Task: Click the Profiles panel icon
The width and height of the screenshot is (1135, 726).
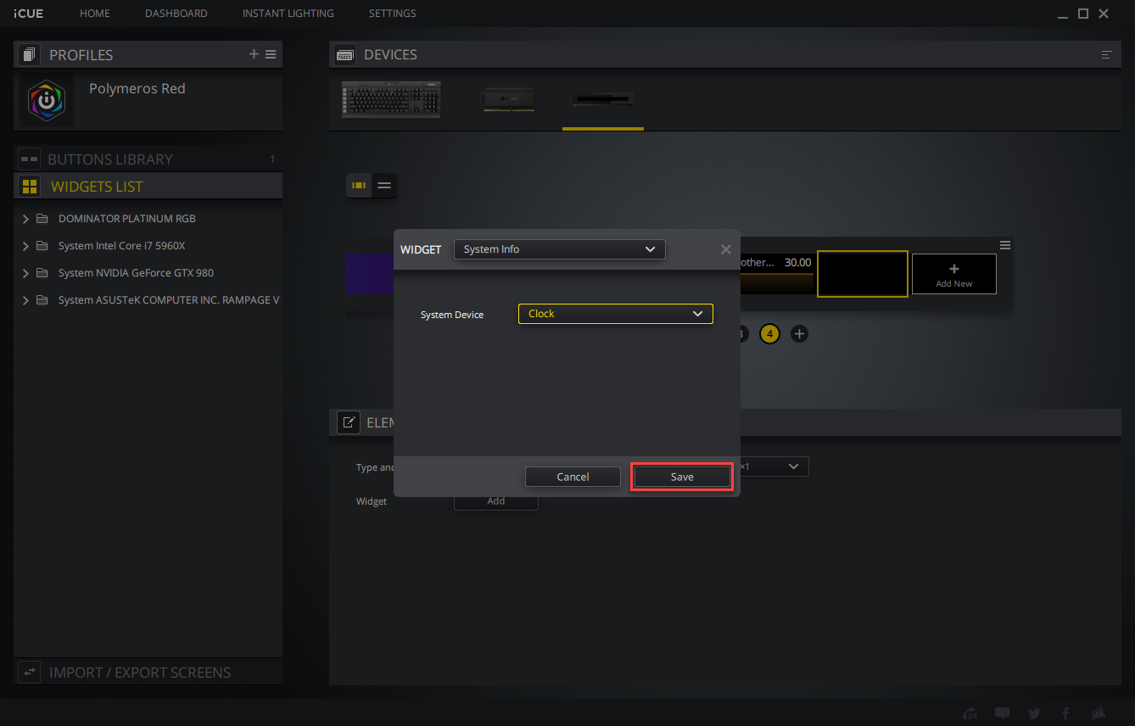Action: click(x=30, y=55)
